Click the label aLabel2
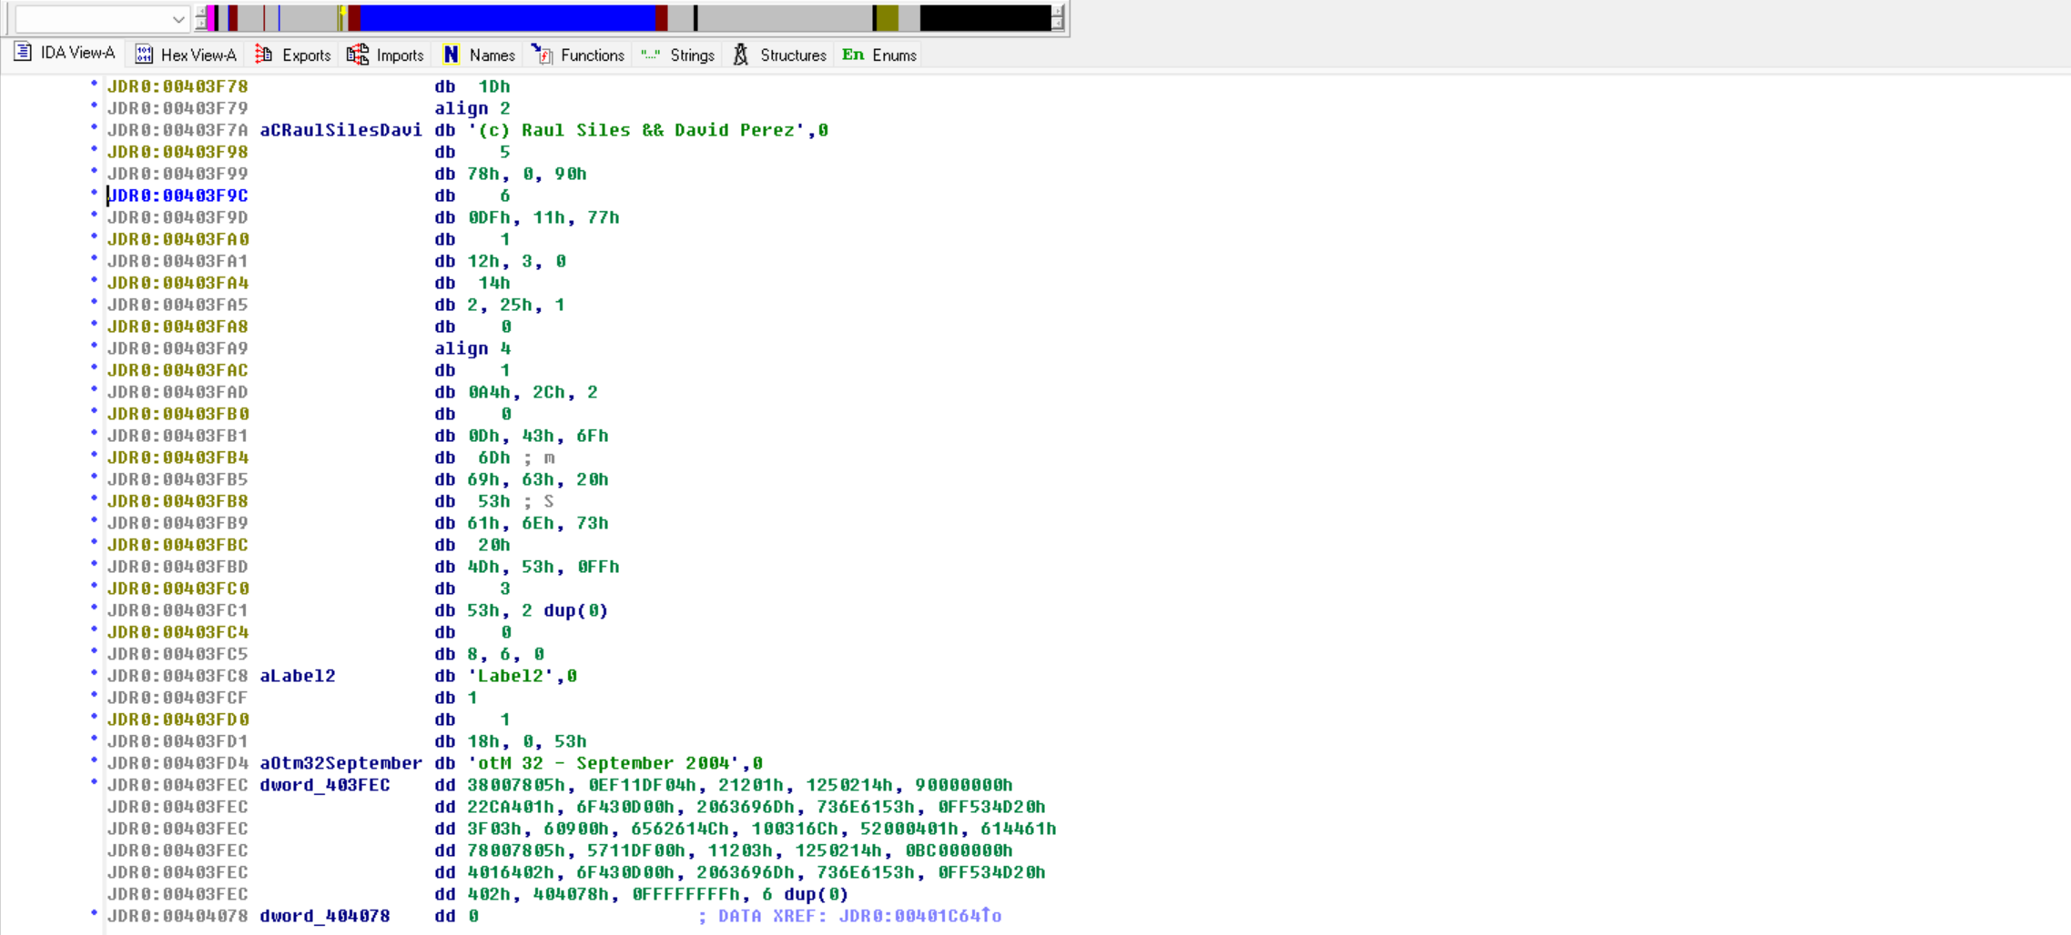This screenshot has width=2071, height=935. (298, 676)
